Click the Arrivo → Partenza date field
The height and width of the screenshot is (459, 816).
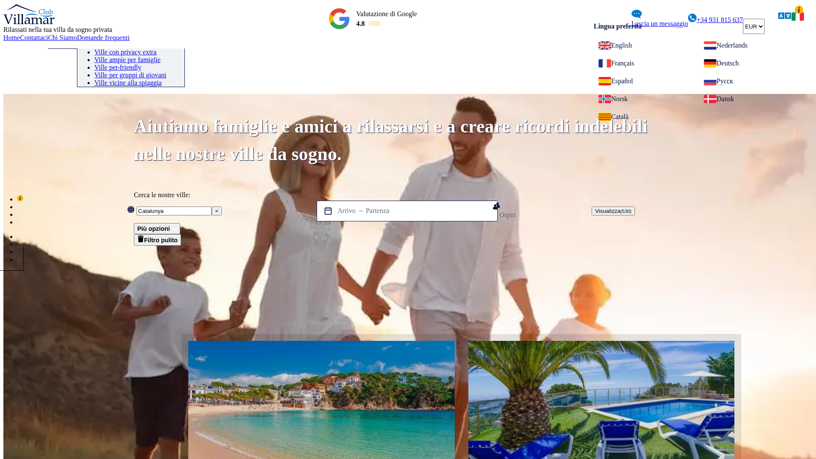pyautogui.click(x=407, y=211)
